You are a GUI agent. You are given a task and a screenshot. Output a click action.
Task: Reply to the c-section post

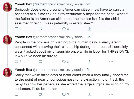[17, 94]
